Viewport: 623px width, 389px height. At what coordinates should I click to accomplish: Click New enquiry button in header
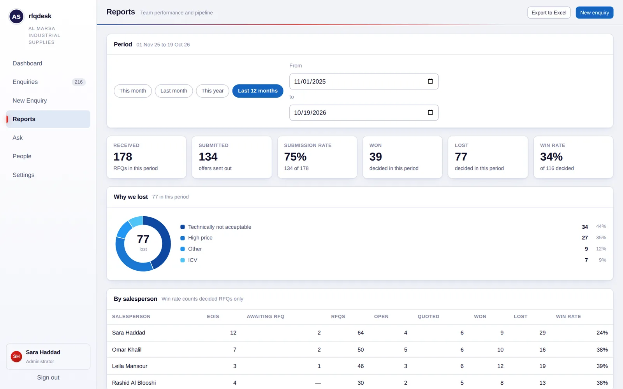point(595,12)
